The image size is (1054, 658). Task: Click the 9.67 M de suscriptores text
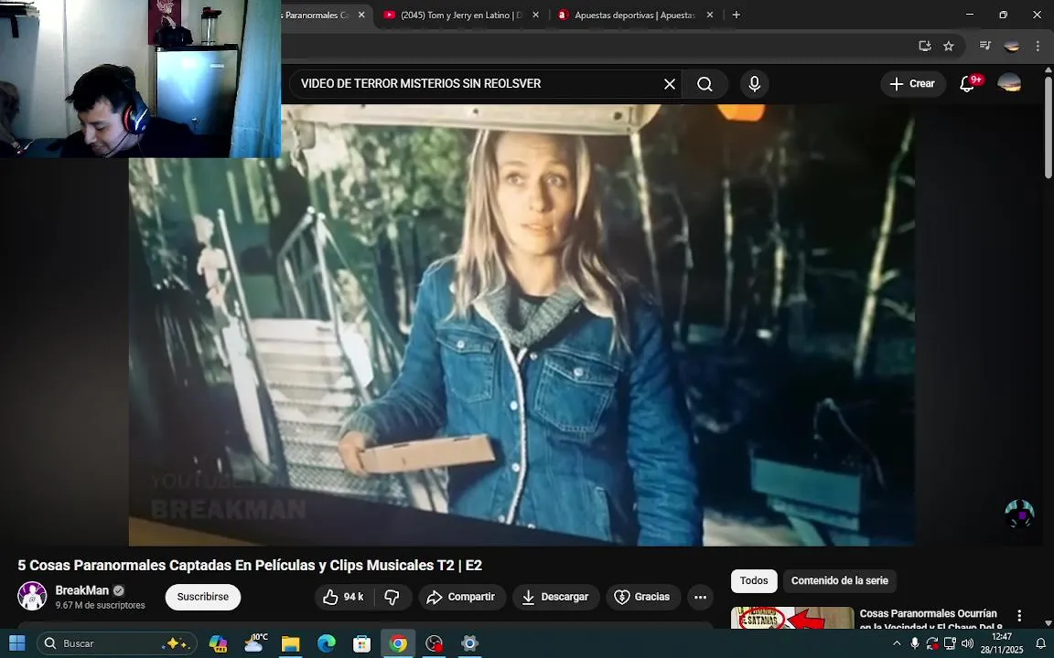click(100, 605)
